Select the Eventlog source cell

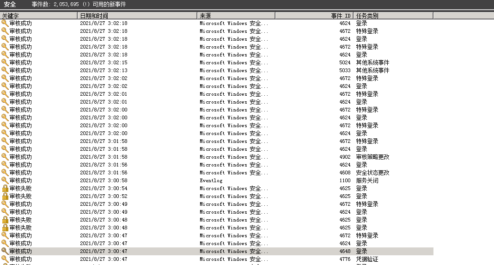pyautogui.click(x=211, y=180)
